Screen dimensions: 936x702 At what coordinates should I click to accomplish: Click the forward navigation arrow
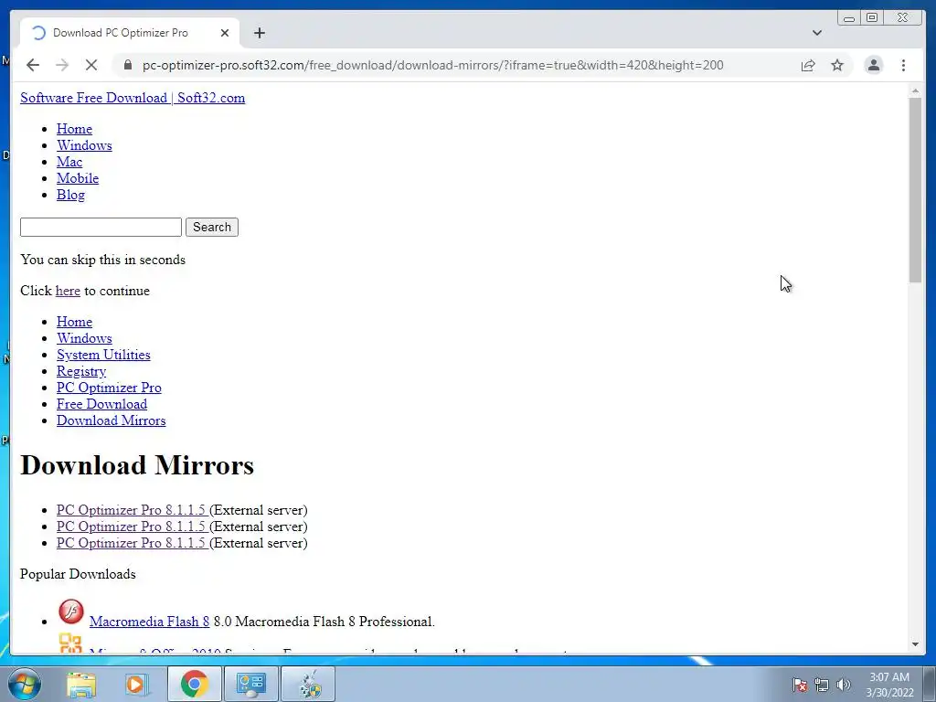(x=62, y=65)
